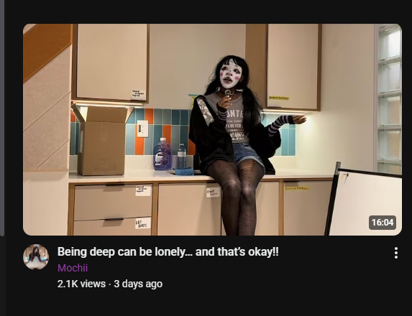412x316 pixels.
Task: Click the upper-right cabinet with yellow label
Action: (293, 67)
